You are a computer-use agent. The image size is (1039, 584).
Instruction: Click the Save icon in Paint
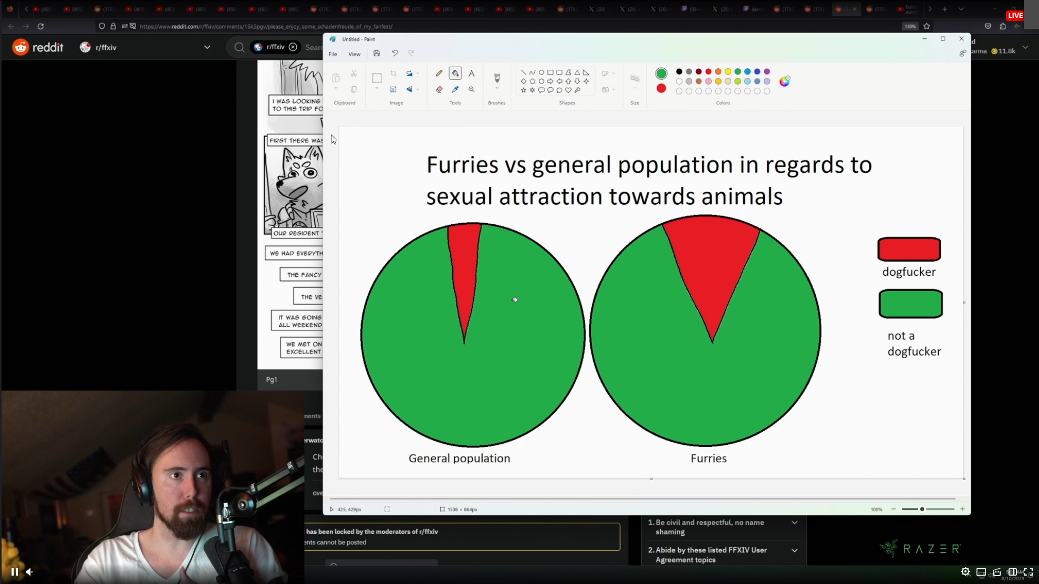coord(377,54)
